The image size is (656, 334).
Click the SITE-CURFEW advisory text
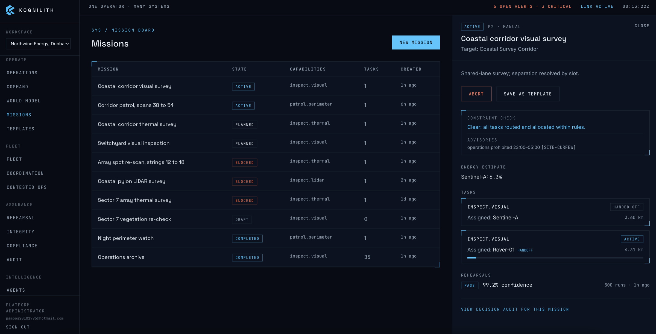(x=521, y=147)
